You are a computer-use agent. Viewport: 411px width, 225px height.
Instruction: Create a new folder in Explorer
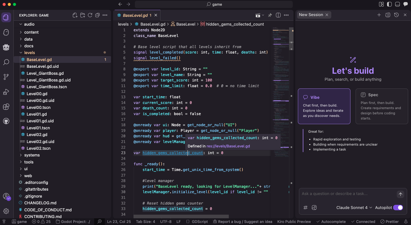83,15
